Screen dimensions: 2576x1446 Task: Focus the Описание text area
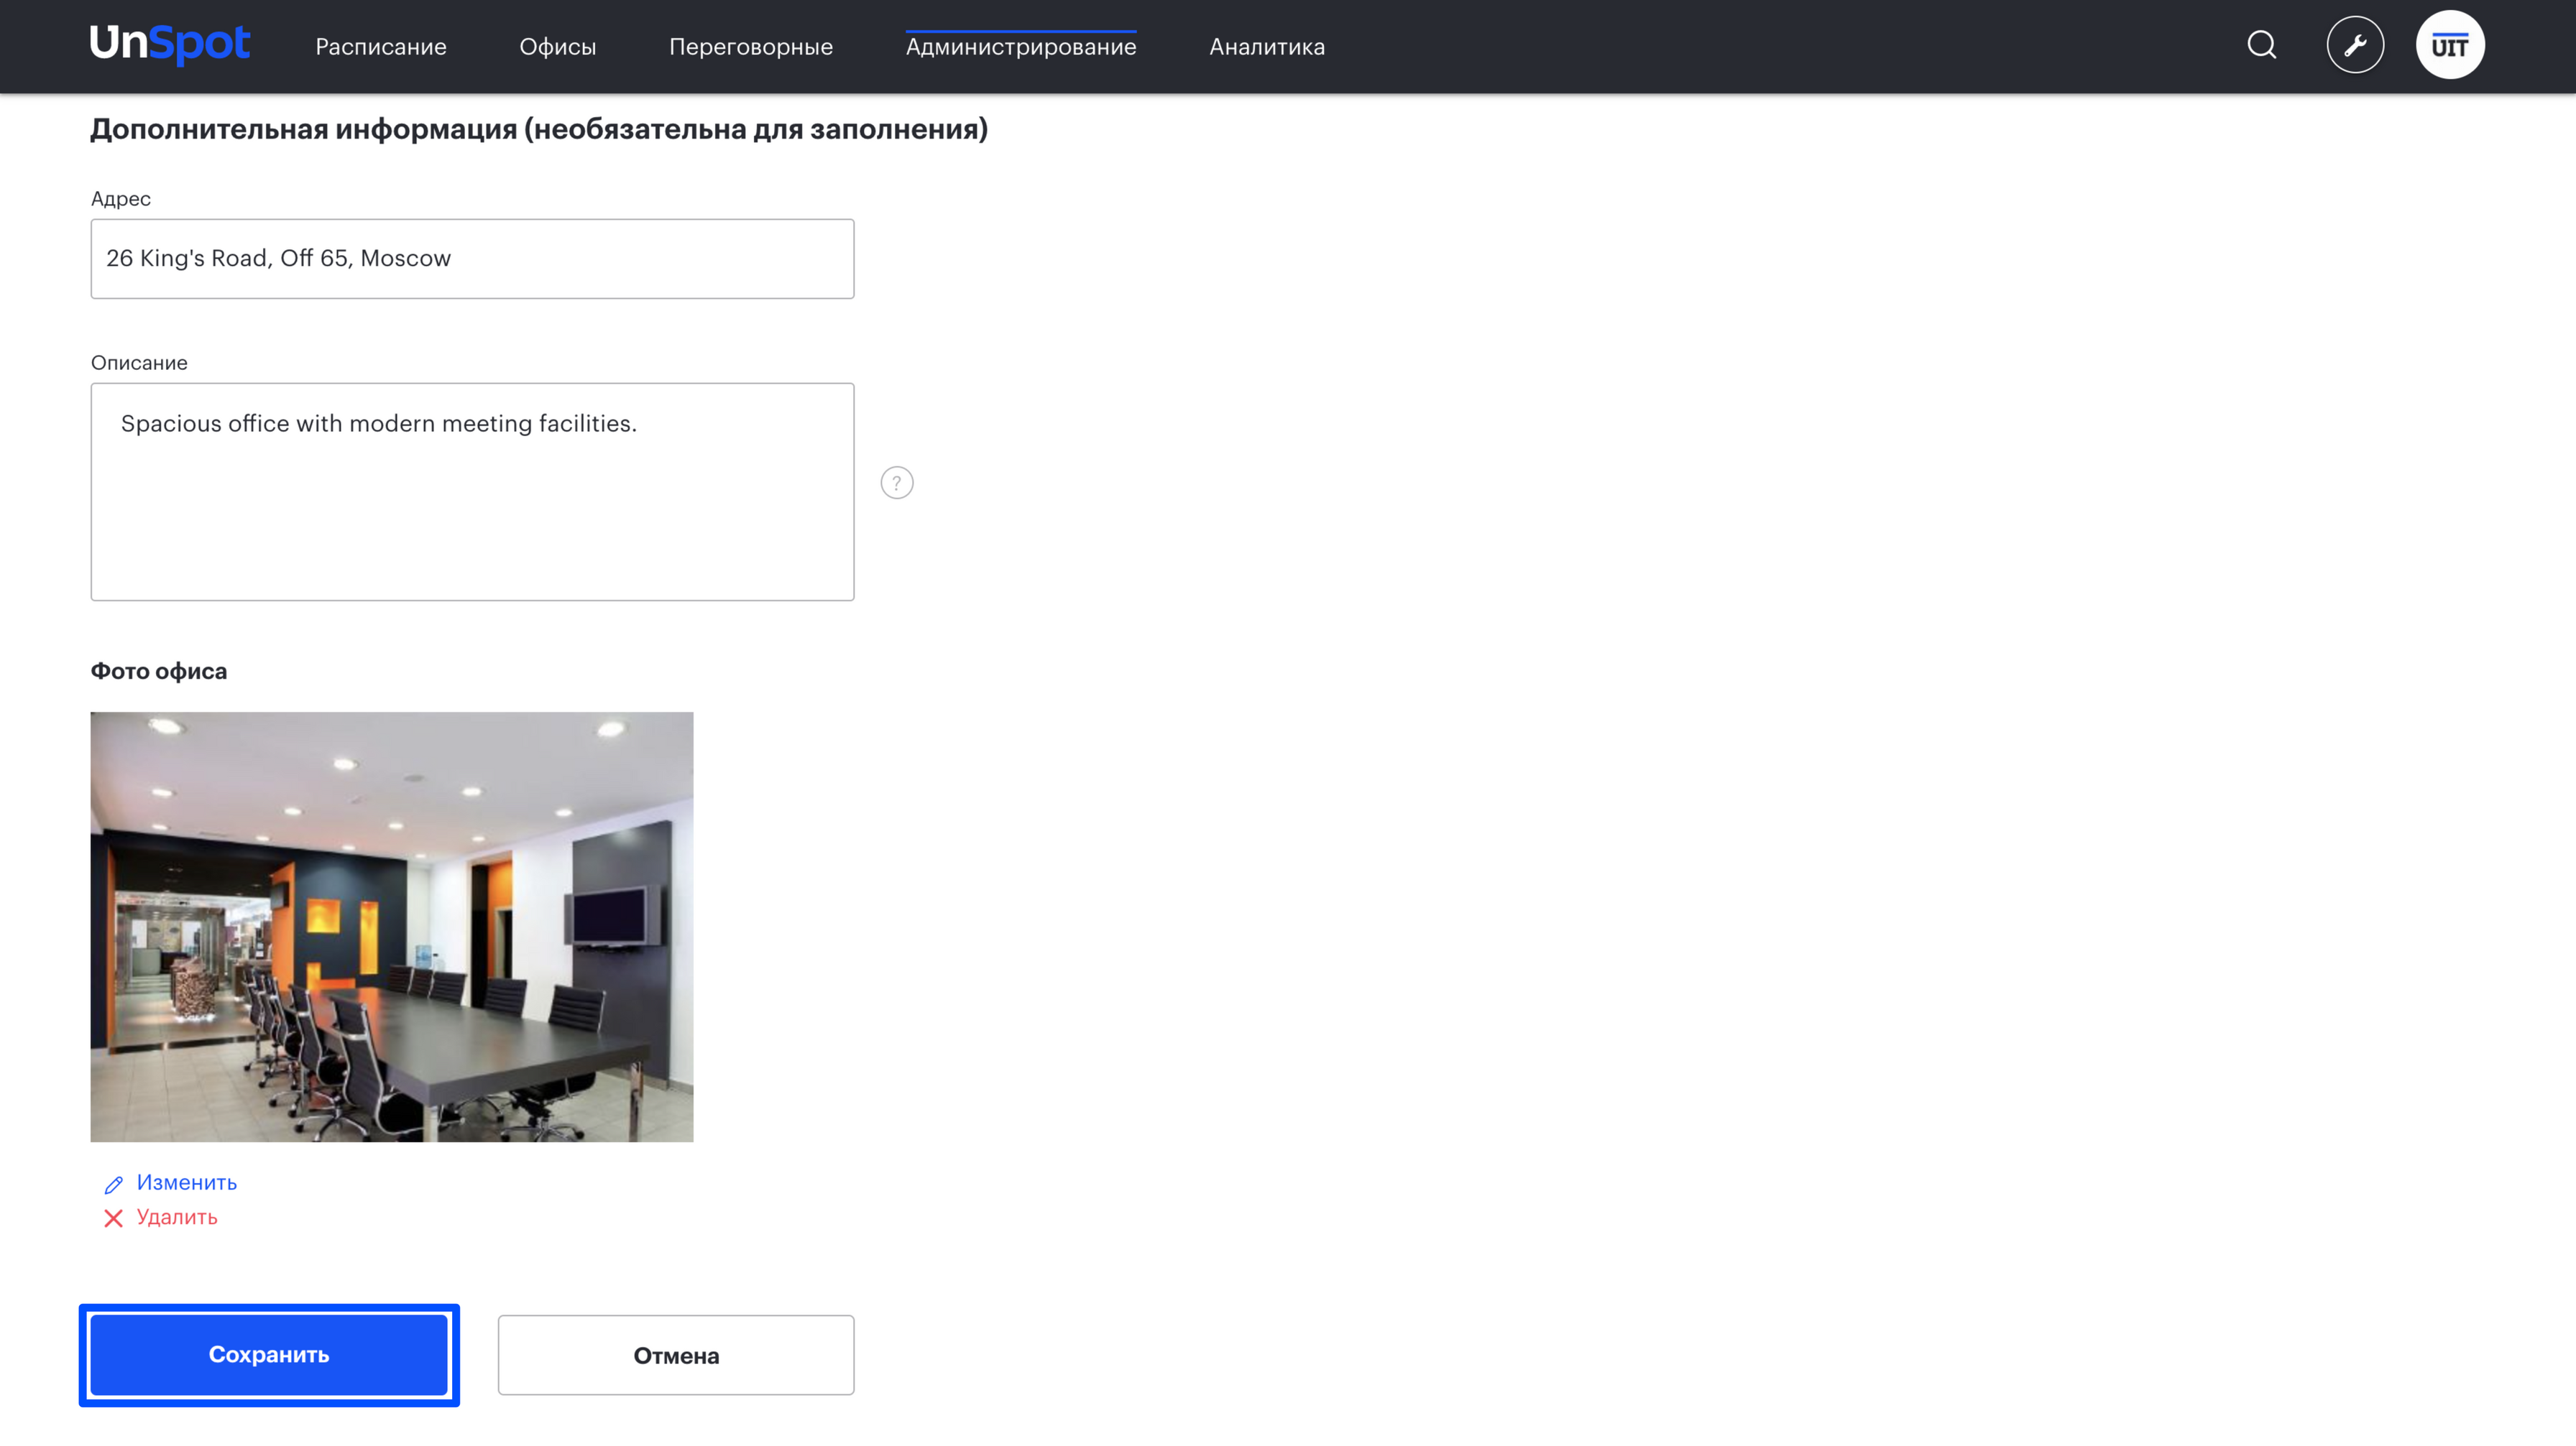pos(473,493)
